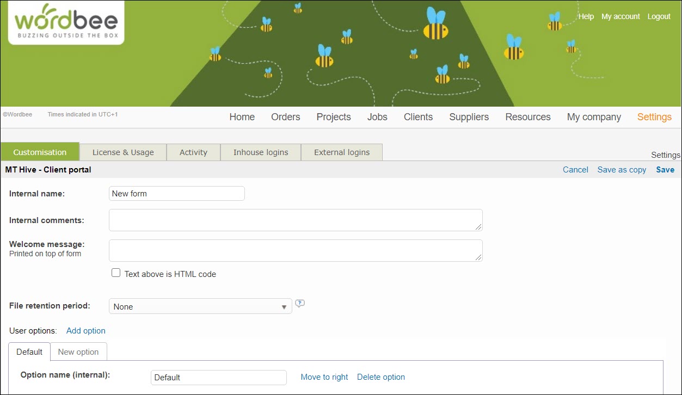Image resolution: width=682 pixels, height=395 pixels.
Task: Click Save as copy
Action: point(622,170)
